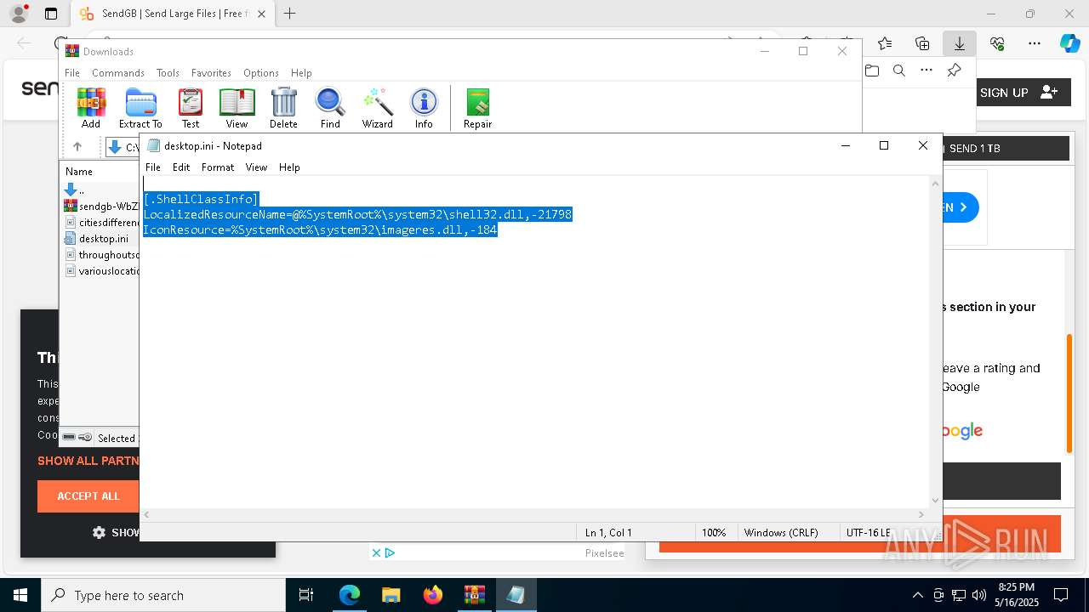Run the Test archive tool

click(191, 108)
